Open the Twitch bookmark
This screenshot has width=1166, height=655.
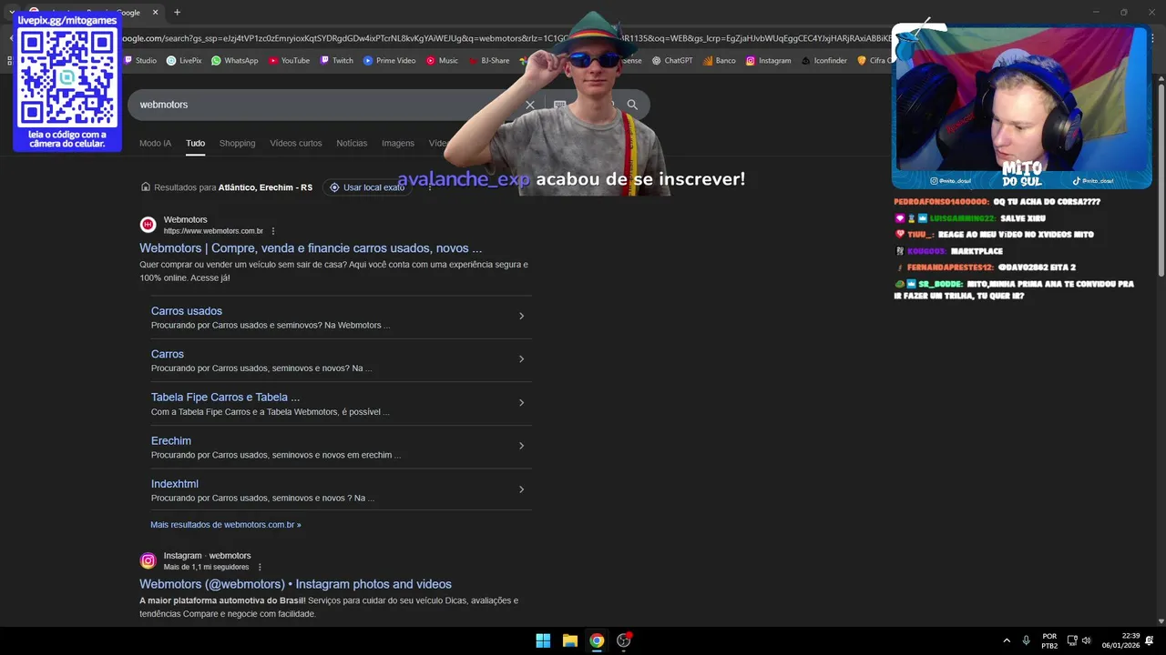click(336, 61)
